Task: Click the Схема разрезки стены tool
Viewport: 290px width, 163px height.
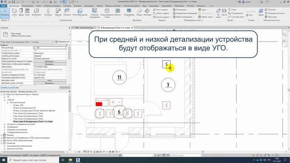Action: 107,13
